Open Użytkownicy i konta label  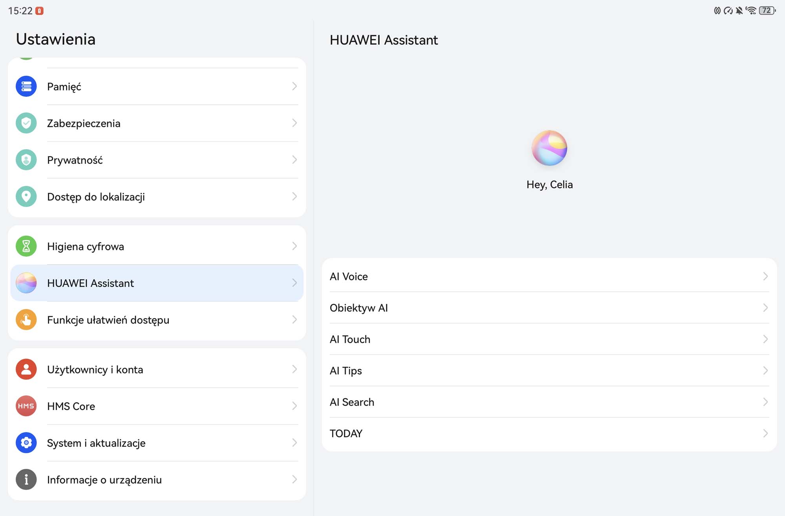(x=95, y=370)
